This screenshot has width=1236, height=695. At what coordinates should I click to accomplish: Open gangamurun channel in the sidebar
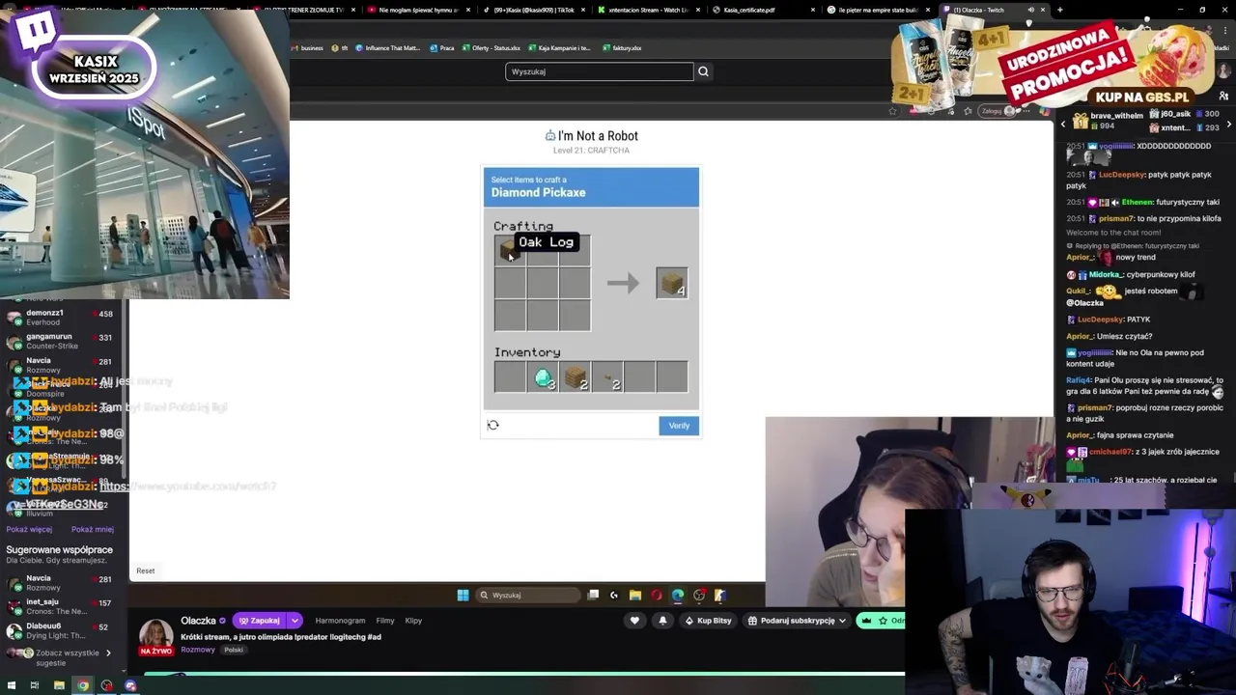point(58,341)
